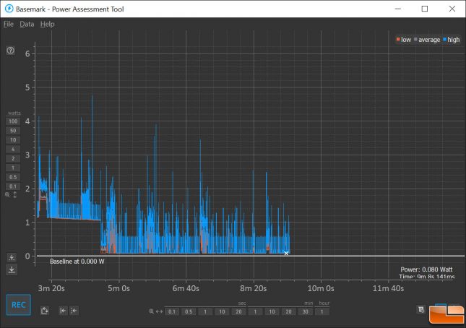Set the time scale to 0.1 sec
This screenshot has height=328, width=466.
(172, 311)
